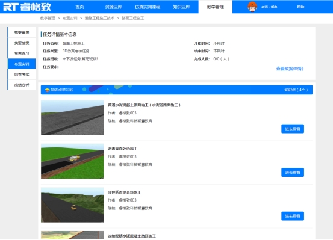
Task: Click 进去看看 for 沥青表面处治施工
Action: coord(293,172)
